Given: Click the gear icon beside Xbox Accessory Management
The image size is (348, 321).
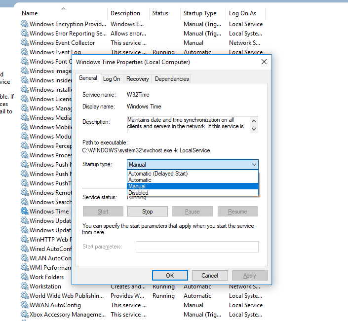Looking at the screenshot, I should (25, 314).
